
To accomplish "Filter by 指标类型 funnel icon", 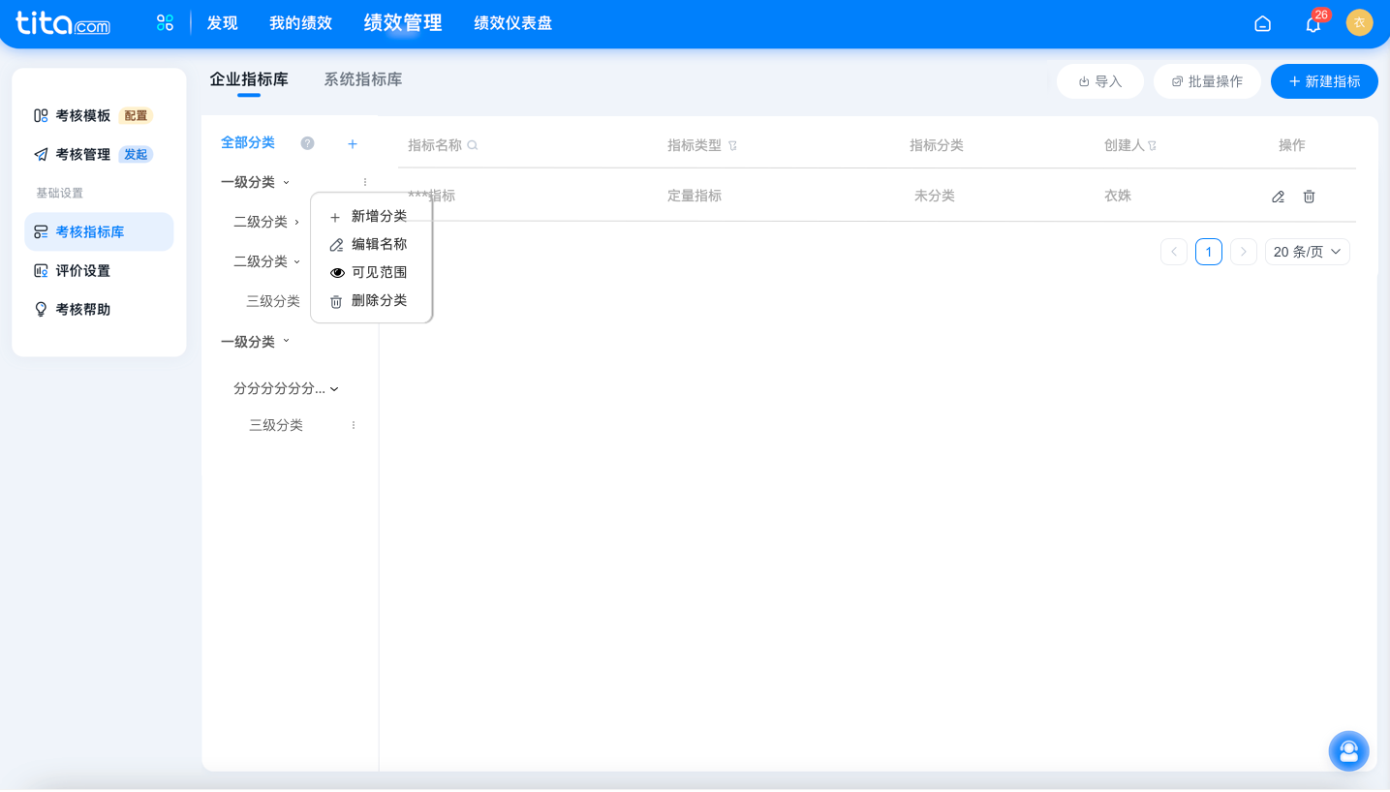I will click(732, 145).
